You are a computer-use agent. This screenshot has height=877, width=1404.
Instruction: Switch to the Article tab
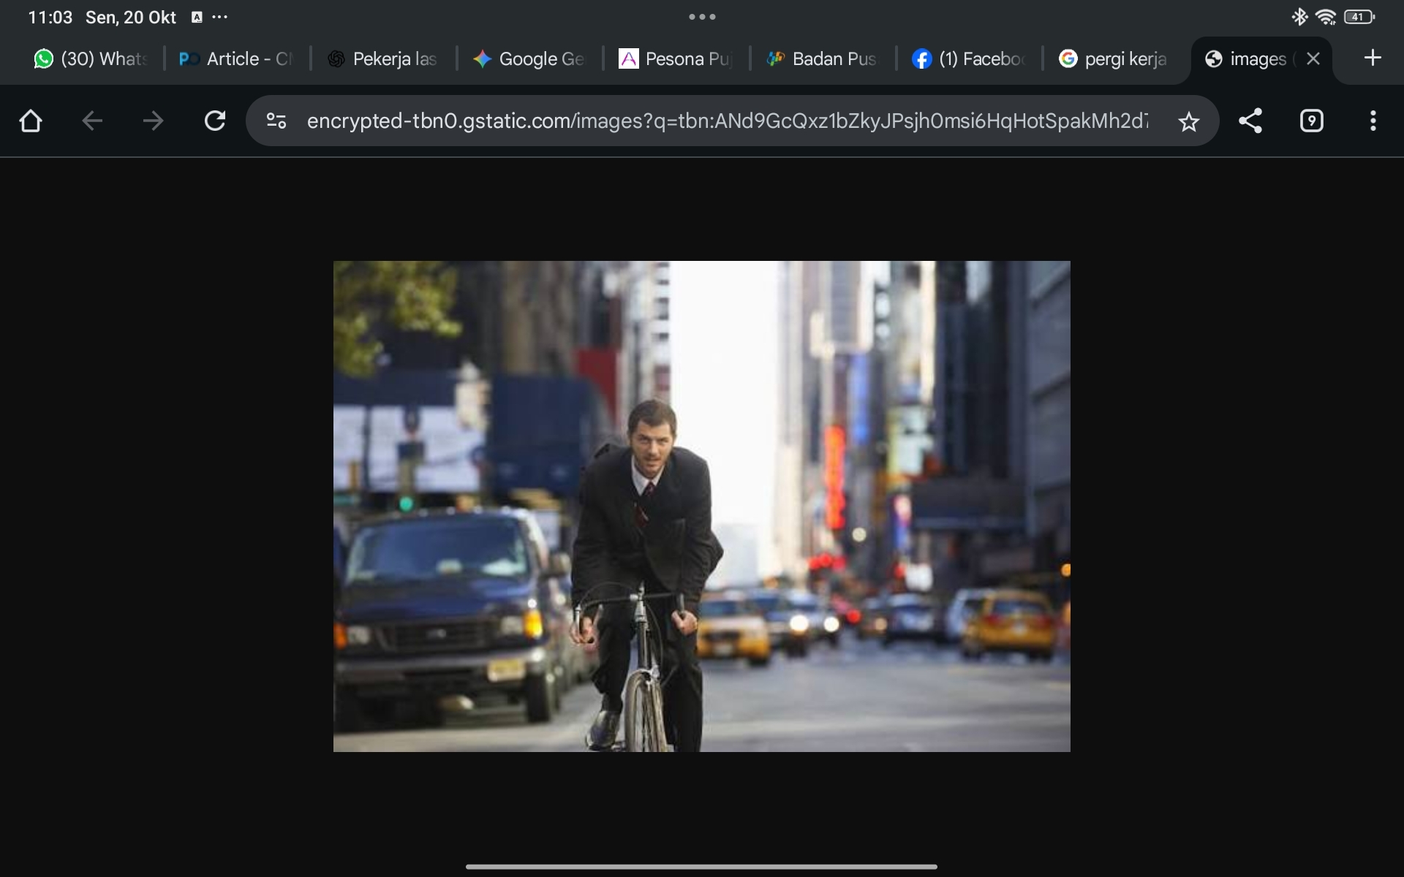coord(237,59)
